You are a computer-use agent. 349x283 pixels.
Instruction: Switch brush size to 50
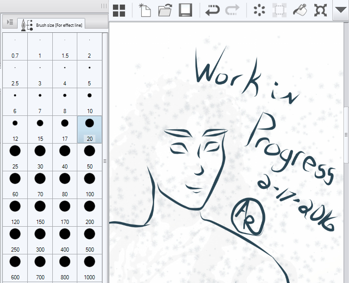89,157
